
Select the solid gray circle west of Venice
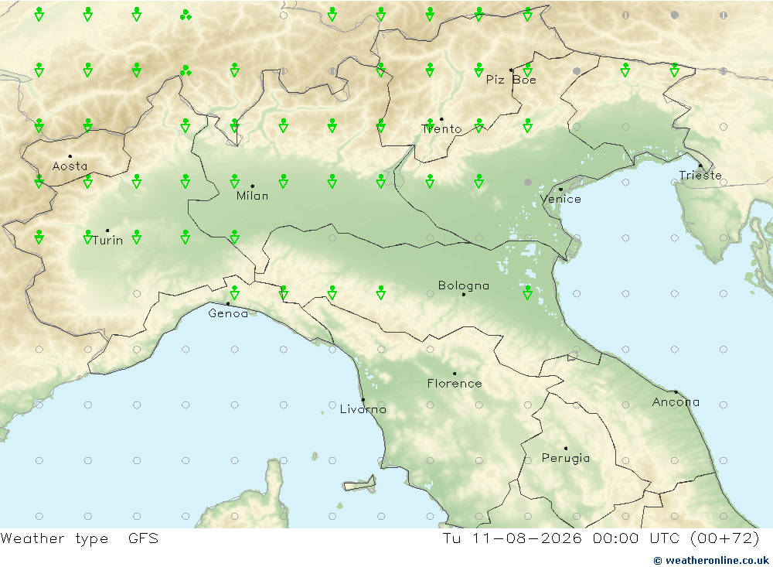click(527, 182)
